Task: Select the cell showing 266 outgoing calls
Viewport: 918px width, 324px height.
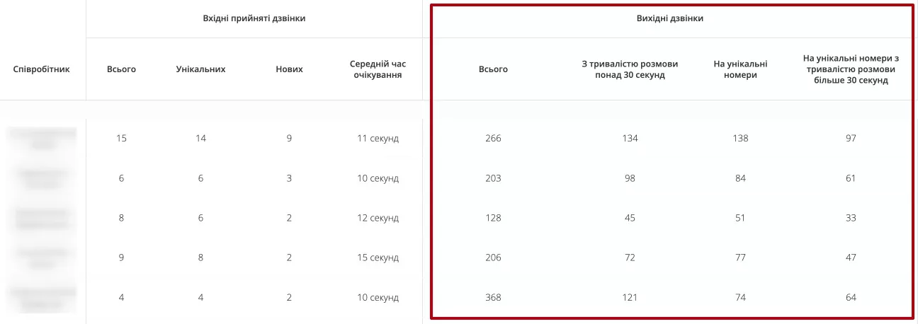Action: click(x=493, y=138)
